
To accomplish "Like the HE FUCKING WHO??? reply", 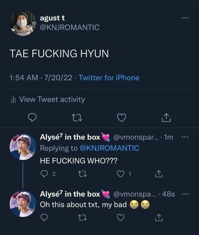I will click(x=120, y=174).
